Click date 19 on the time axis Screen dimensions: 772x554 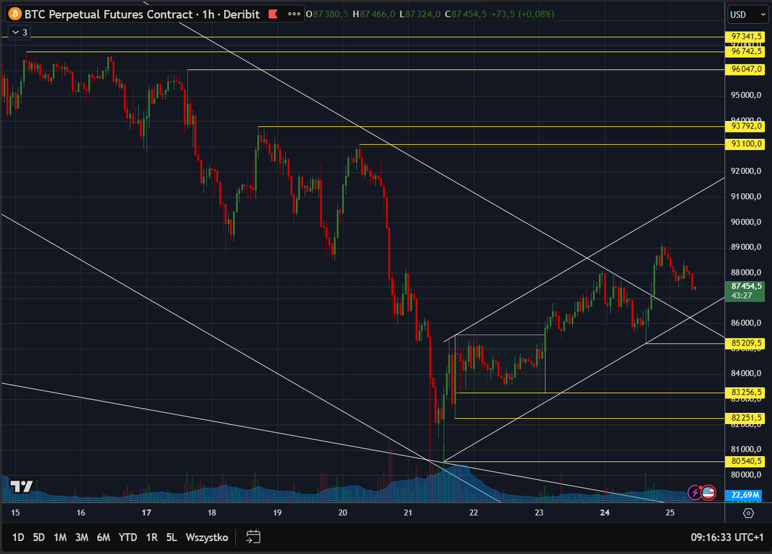click(x=277, y=513)
